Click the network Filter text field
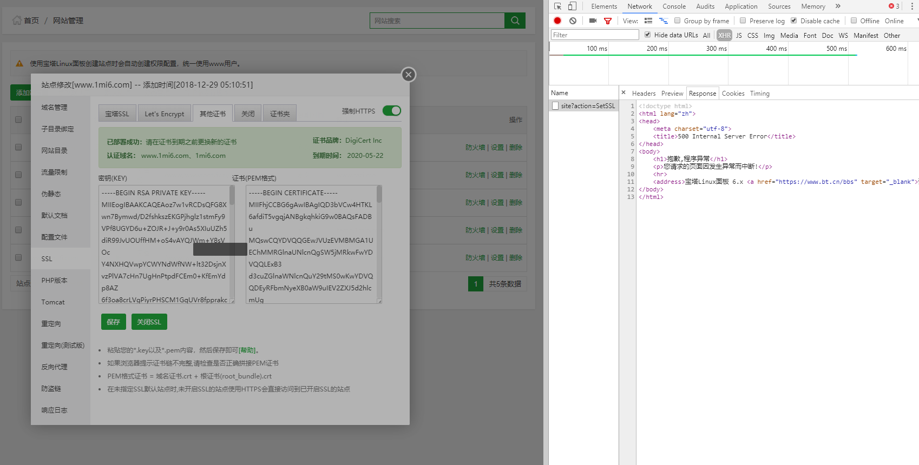Screen dimensions: 919x465 coord(595,35)
